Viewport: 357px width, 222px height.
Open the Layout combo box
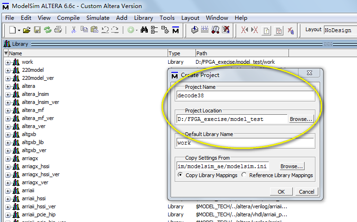339,30
